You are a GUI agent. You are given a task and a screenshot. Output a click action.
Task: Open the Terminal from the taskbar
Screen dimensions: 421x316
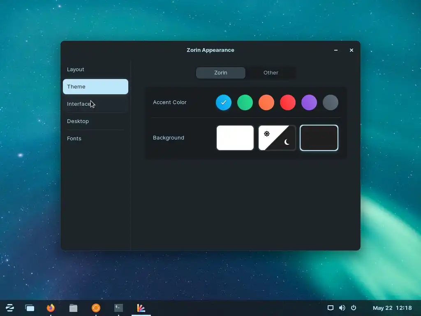tap(118, 308)
